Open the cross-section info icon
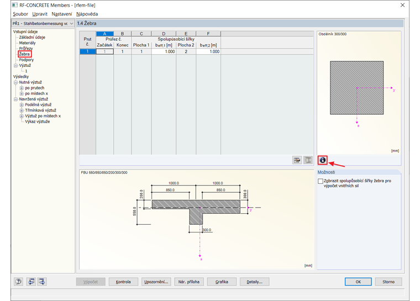The image size is (420, 301). click(x=323, y=160)
